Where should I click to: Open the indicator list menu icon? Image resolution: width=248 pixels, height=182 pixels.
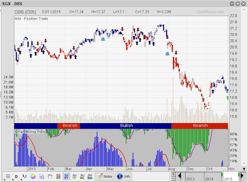pyautogui.click(x=8, y=176)
